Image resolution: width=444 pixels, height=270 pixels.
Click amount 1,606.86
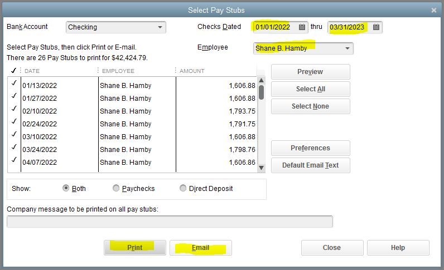tap(242, 163)
